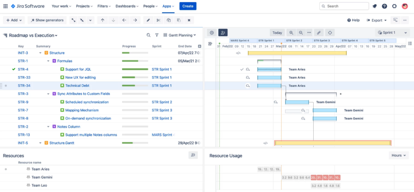
Task: Click the copy icon in the toolbar
Action: (x=169, y=20)
